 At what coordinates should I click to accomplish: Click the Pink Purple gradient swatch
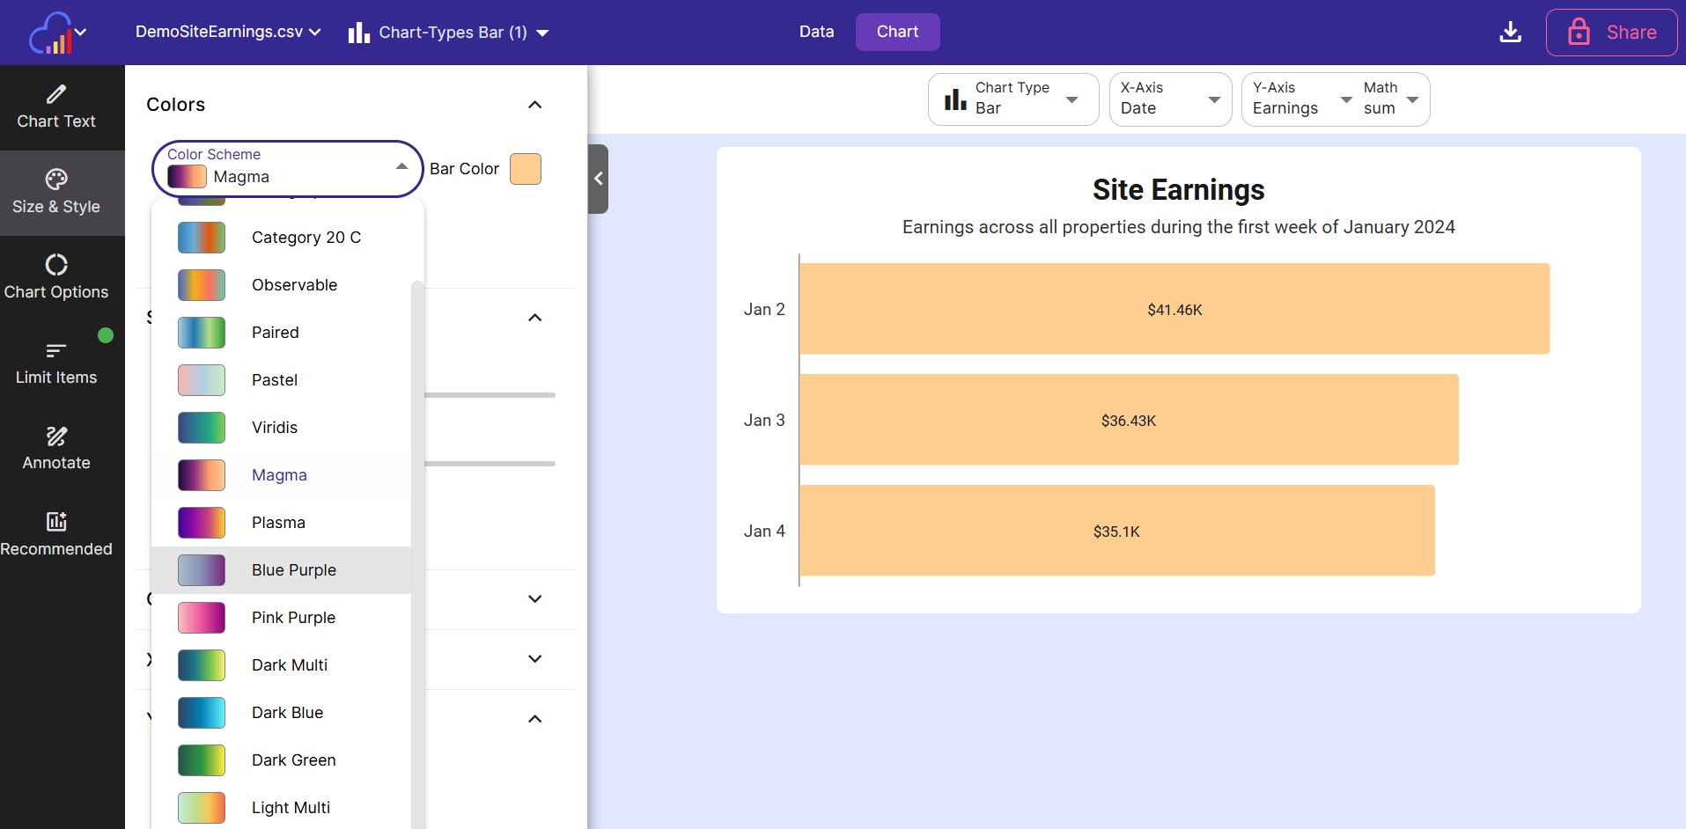tap(202, 618)
